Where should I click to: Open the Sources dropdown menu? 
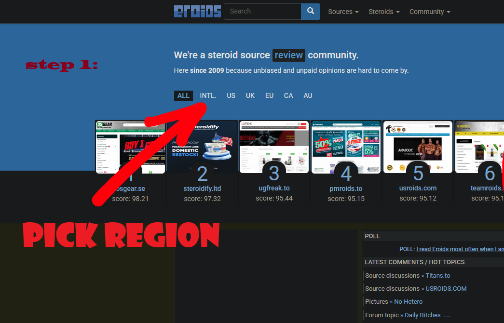(x=343, y=12)
